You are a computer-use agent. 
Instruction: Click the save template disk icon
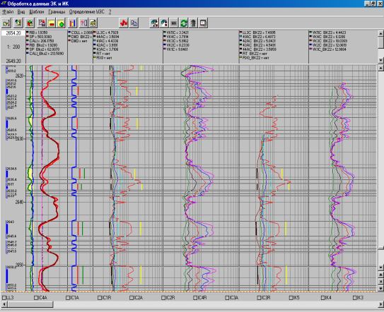(x=42, y=23)
